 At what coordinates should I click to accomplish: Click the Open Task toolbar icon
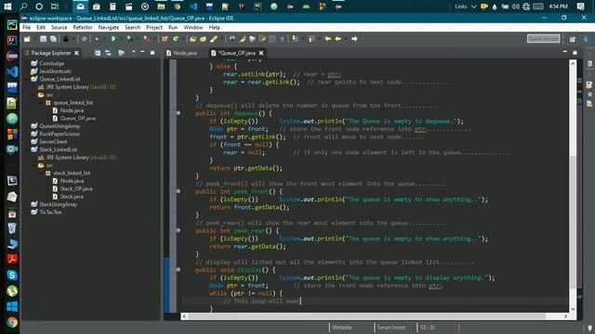203,39
